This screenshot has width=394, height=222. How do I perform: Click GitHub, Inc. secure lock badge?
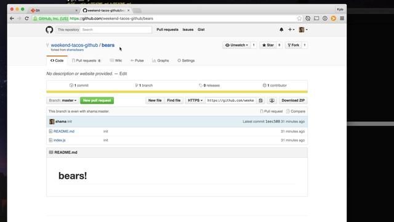pyautogui.click(x=50, y=18)
